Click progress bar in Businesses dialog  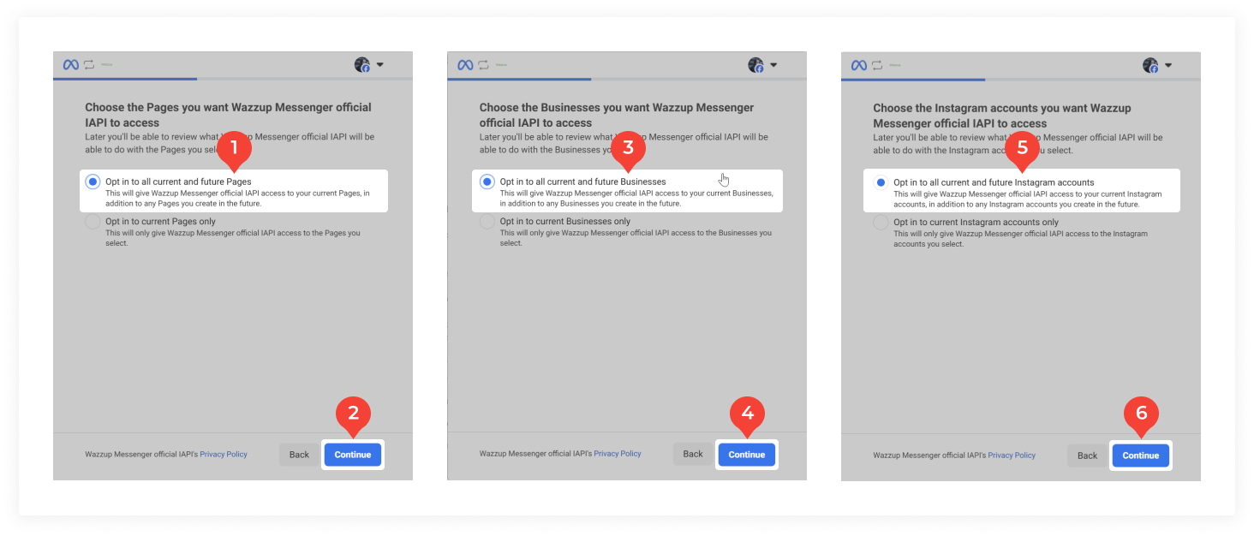pos(627,79)
